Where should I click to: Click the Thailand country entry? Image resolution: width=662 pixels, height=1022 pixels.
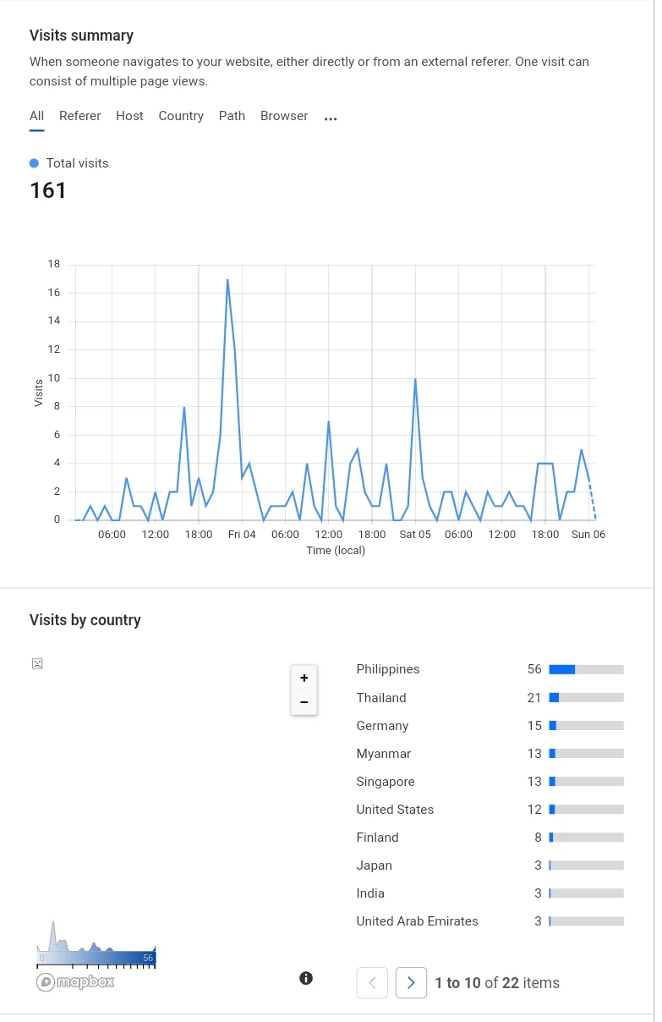pyautogui.click(x=381, y=698)
